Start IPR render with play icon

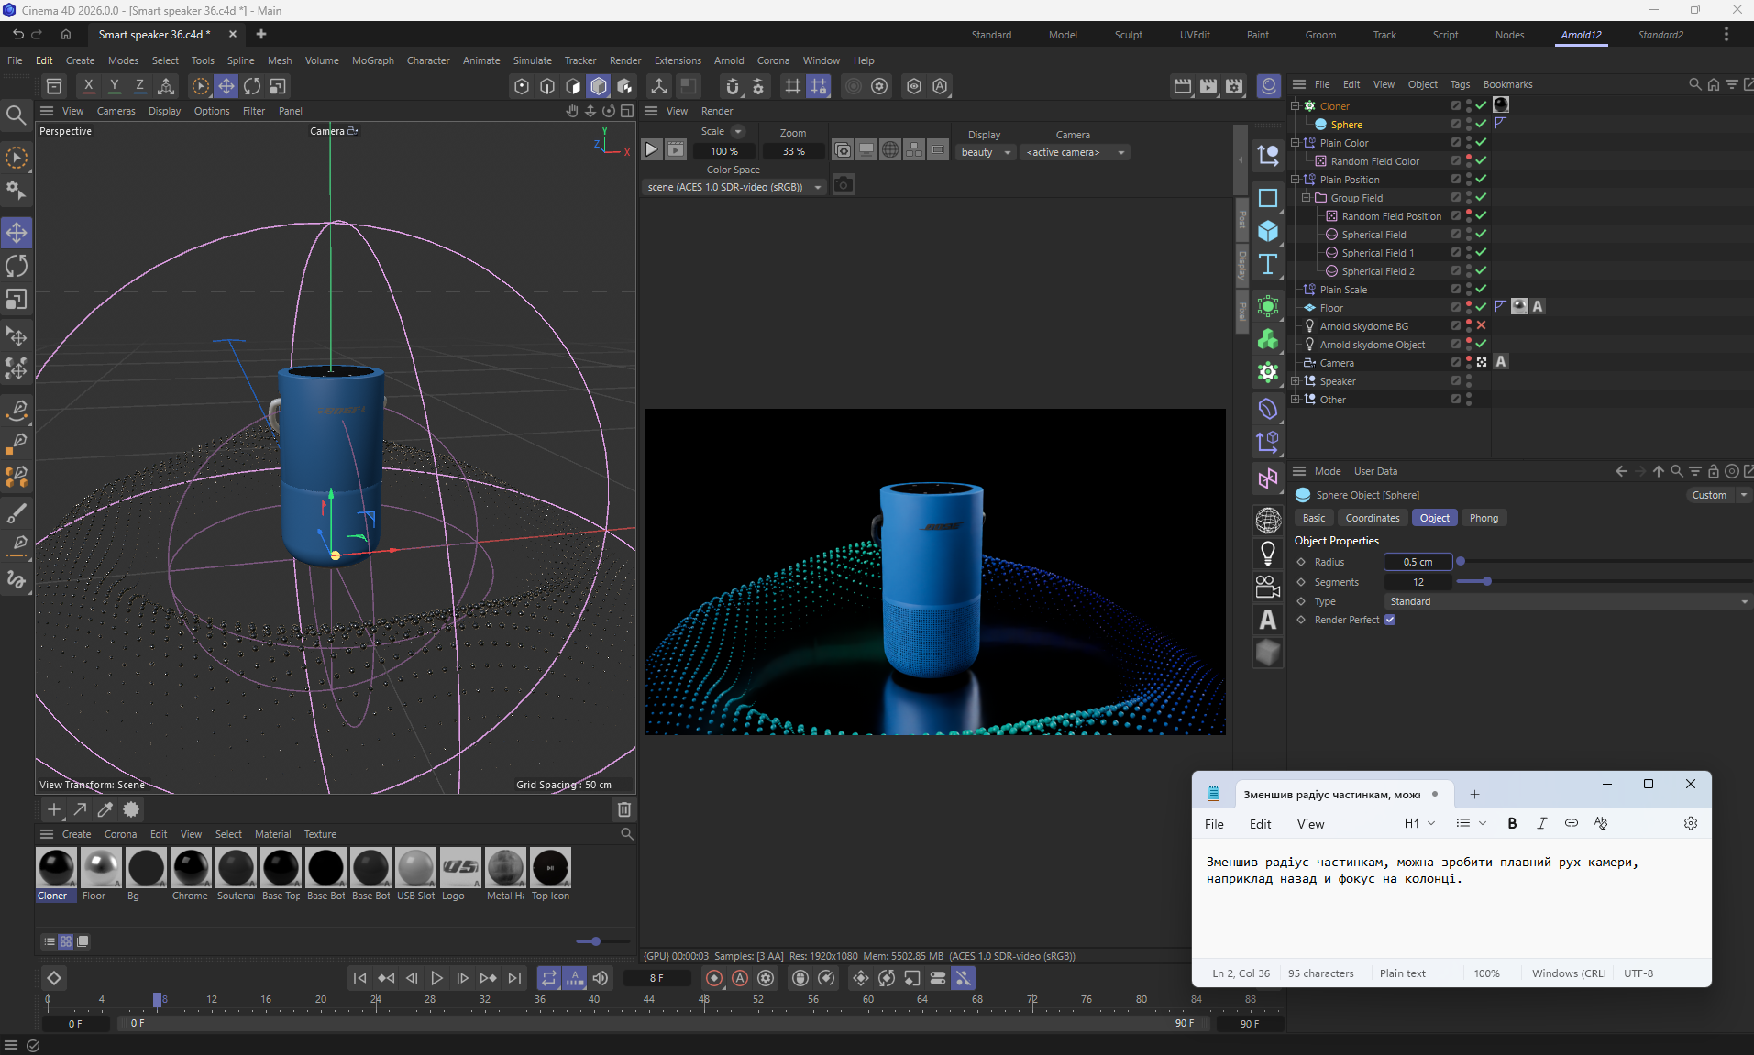point(651,149)
